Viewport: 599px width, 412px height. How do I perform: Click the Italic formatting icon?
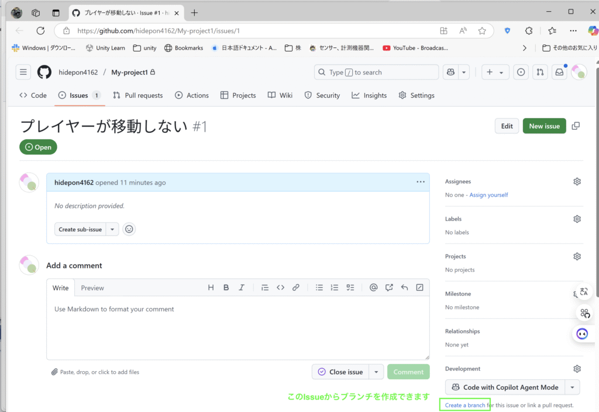pyautogui.click(x=241, y=287)
